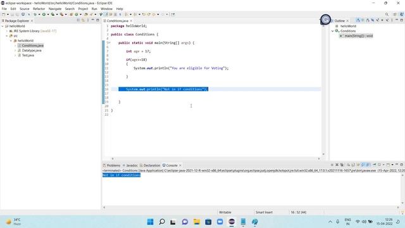Image resolution: width=405 pixels, height=228 pixels.
Task: Click the New Java Class icon
Action: tap(76, 15)
